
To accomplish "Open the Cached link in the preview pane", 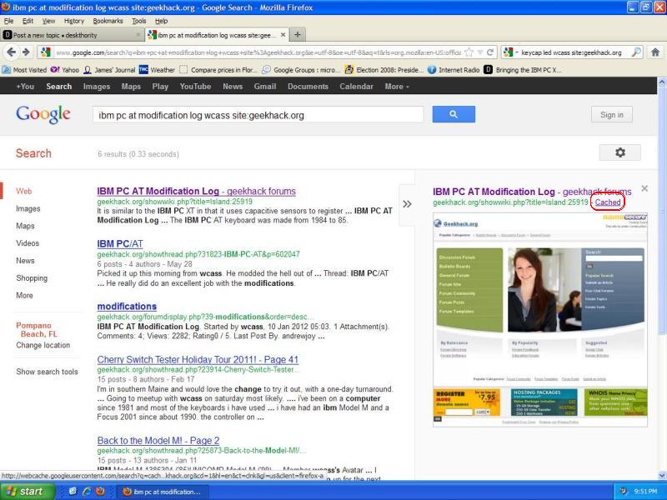I will 608,202.
